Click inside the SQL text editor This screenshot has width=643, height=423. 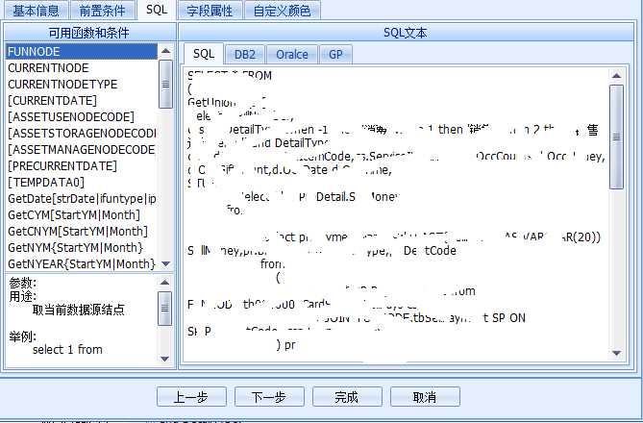coord(396,213)
